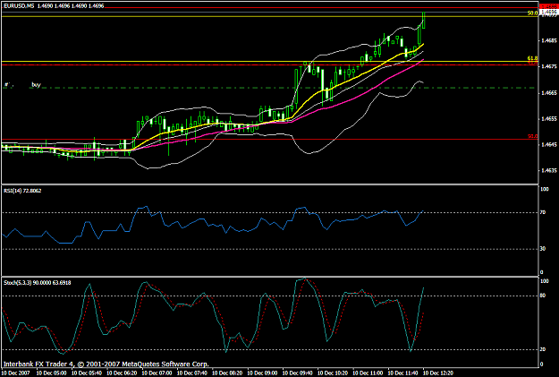This screenshot has width=559, height=377.
Task: Select the yellow 50.0 Fibonacci level label
Action: point(532,13)
